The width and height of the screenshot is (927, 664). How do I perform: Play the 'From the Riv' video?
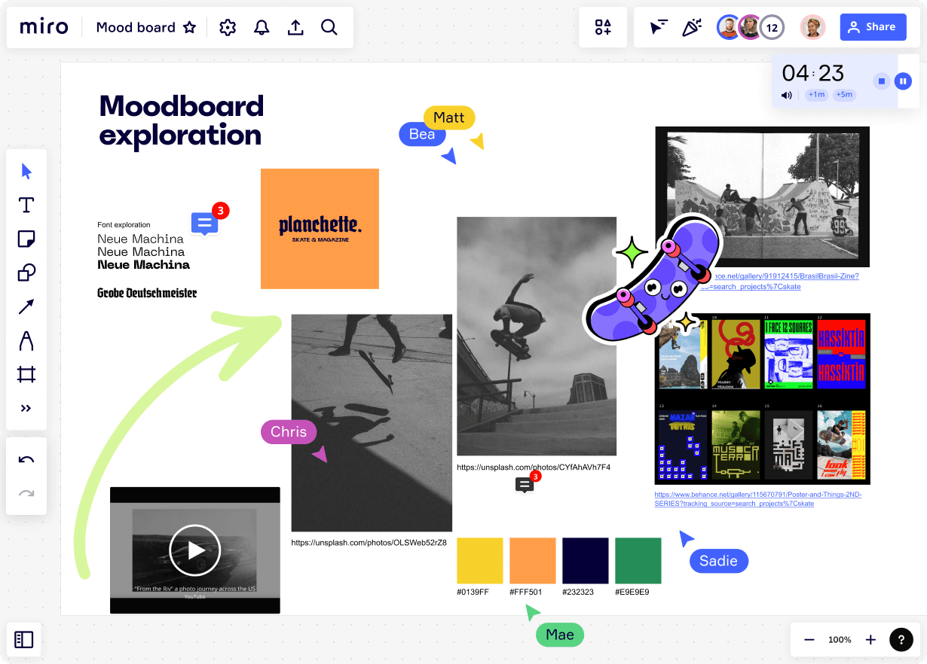coord(194,550)
